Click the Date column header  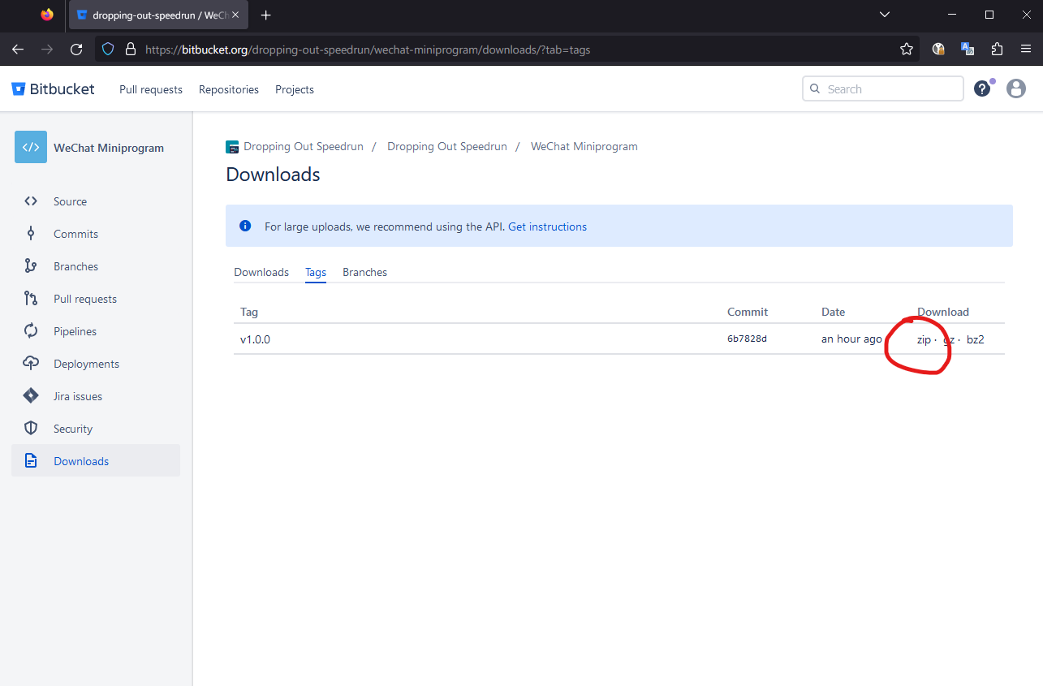click(833, 312)
